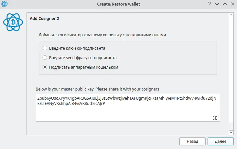Click the Electrum logo in title bar
The height and width of the screenshot is (149, 237).
pos(4,4)
